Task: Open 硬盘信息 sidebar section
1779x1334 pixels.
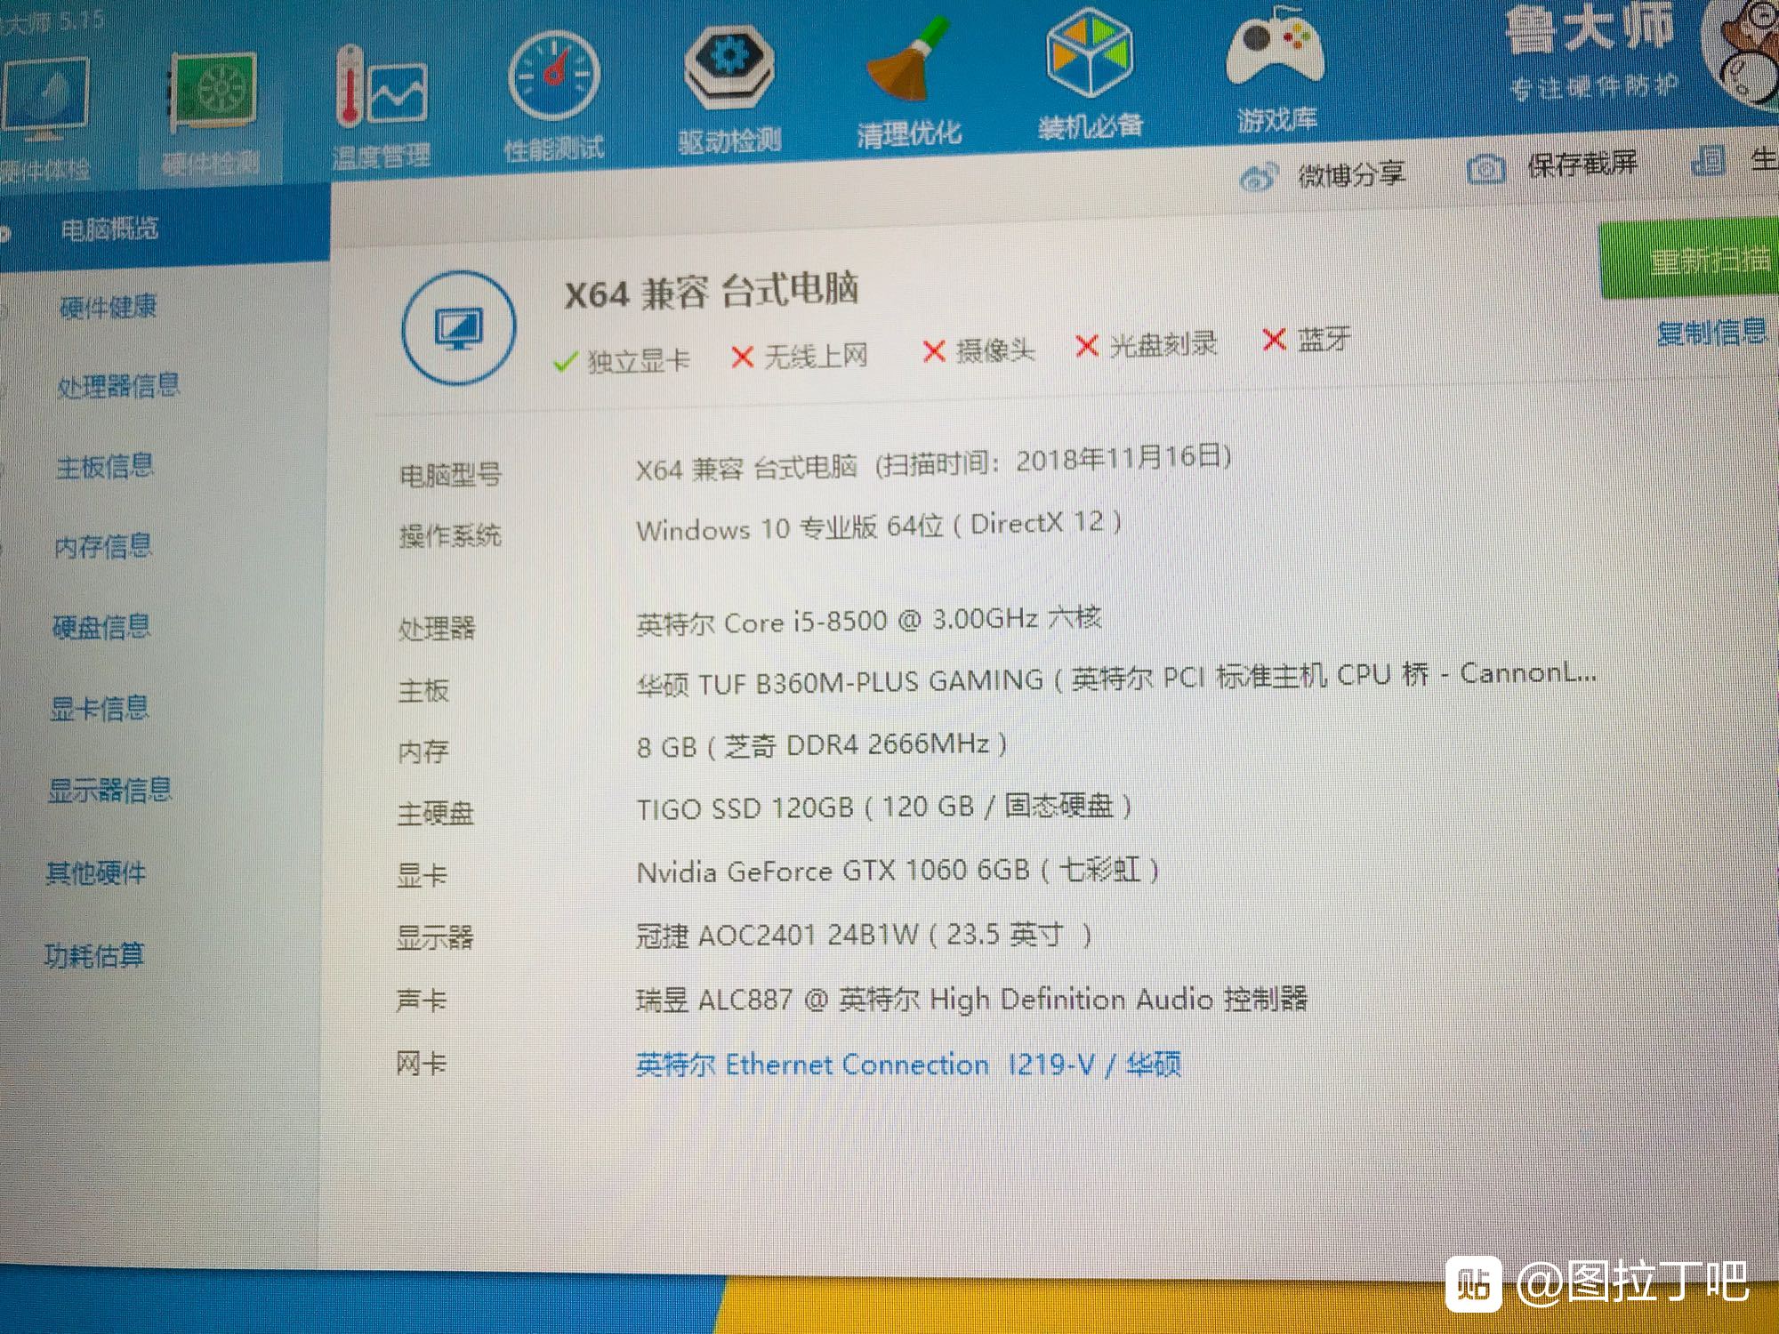Action: (101, 627)
